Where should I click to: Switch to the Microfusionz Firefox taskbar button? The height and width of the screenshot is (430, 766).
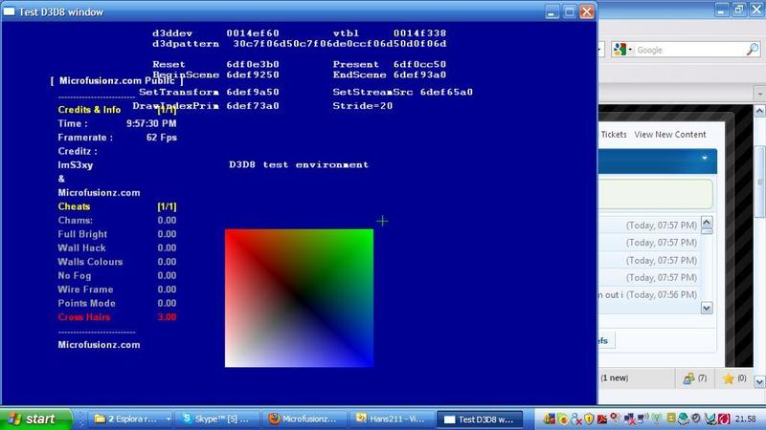click(304, 419)
